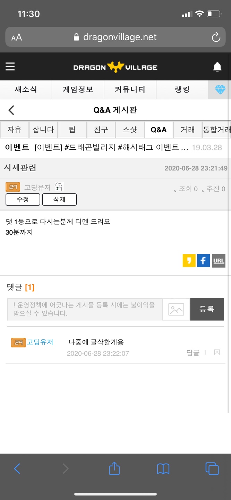Screen dimensions: 231x500
Task: Submit comment with 등록 button
Action: [207, 309]
